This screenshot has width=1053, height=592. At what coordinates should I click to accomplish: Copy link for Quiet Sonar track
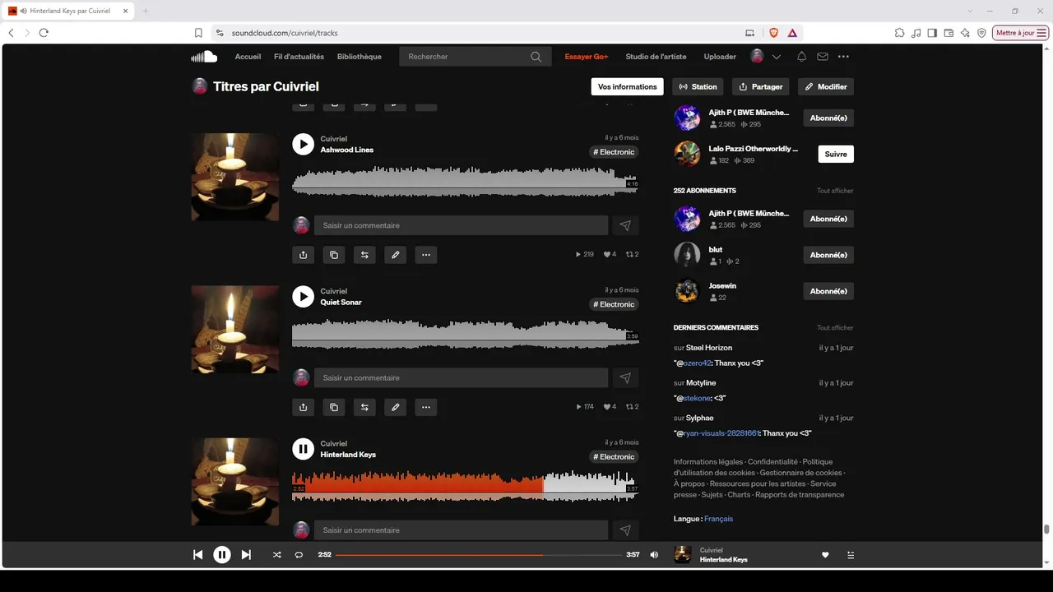pos(334,407)
